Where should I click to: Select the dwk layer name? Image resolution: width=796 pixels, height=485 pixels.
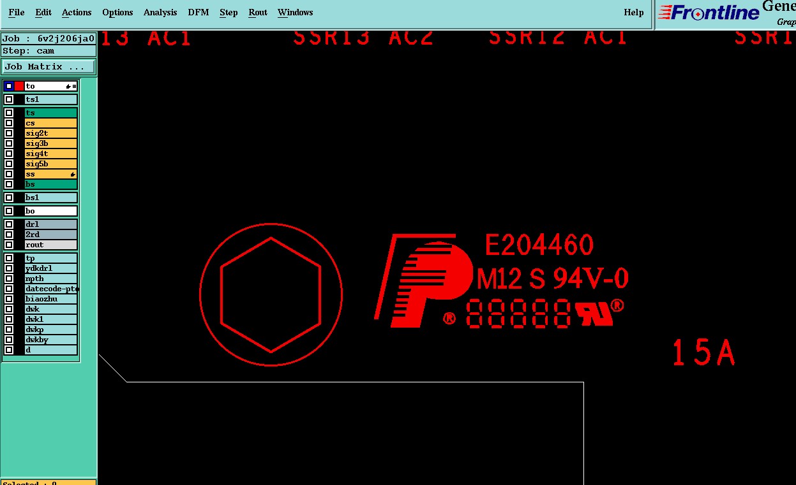point(51,309)
